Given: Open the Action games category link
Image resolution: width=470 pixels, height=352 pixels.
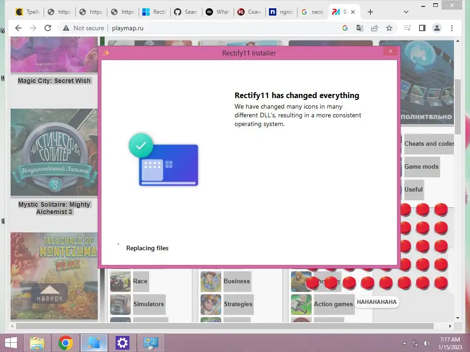Looking at the screenshot, I should [x=334, y=304].
